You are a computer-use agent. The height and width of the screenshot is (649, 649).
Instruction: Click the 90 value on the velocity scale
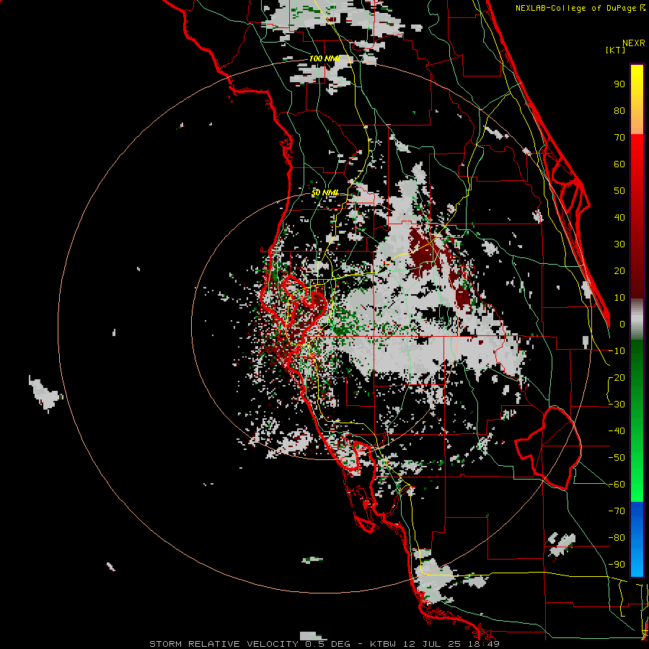[619, 84]
